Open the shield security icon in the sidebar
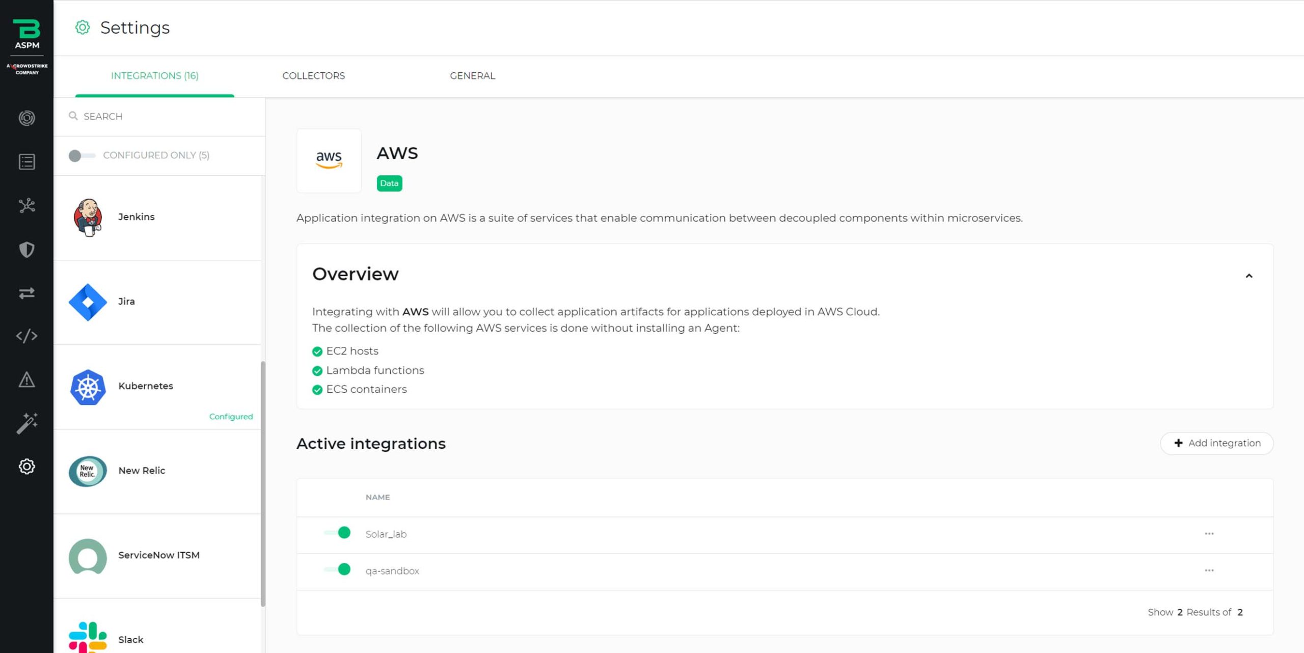The image size is (1304, 653). [x=26, y=250]
